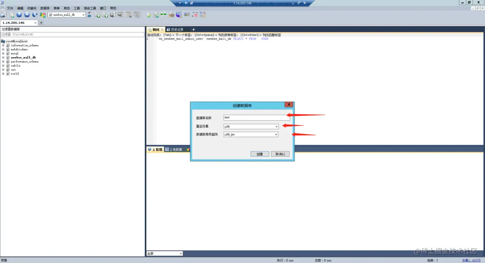
Task: Expand the mybdtisdemo database node
Action: (3, 49)
